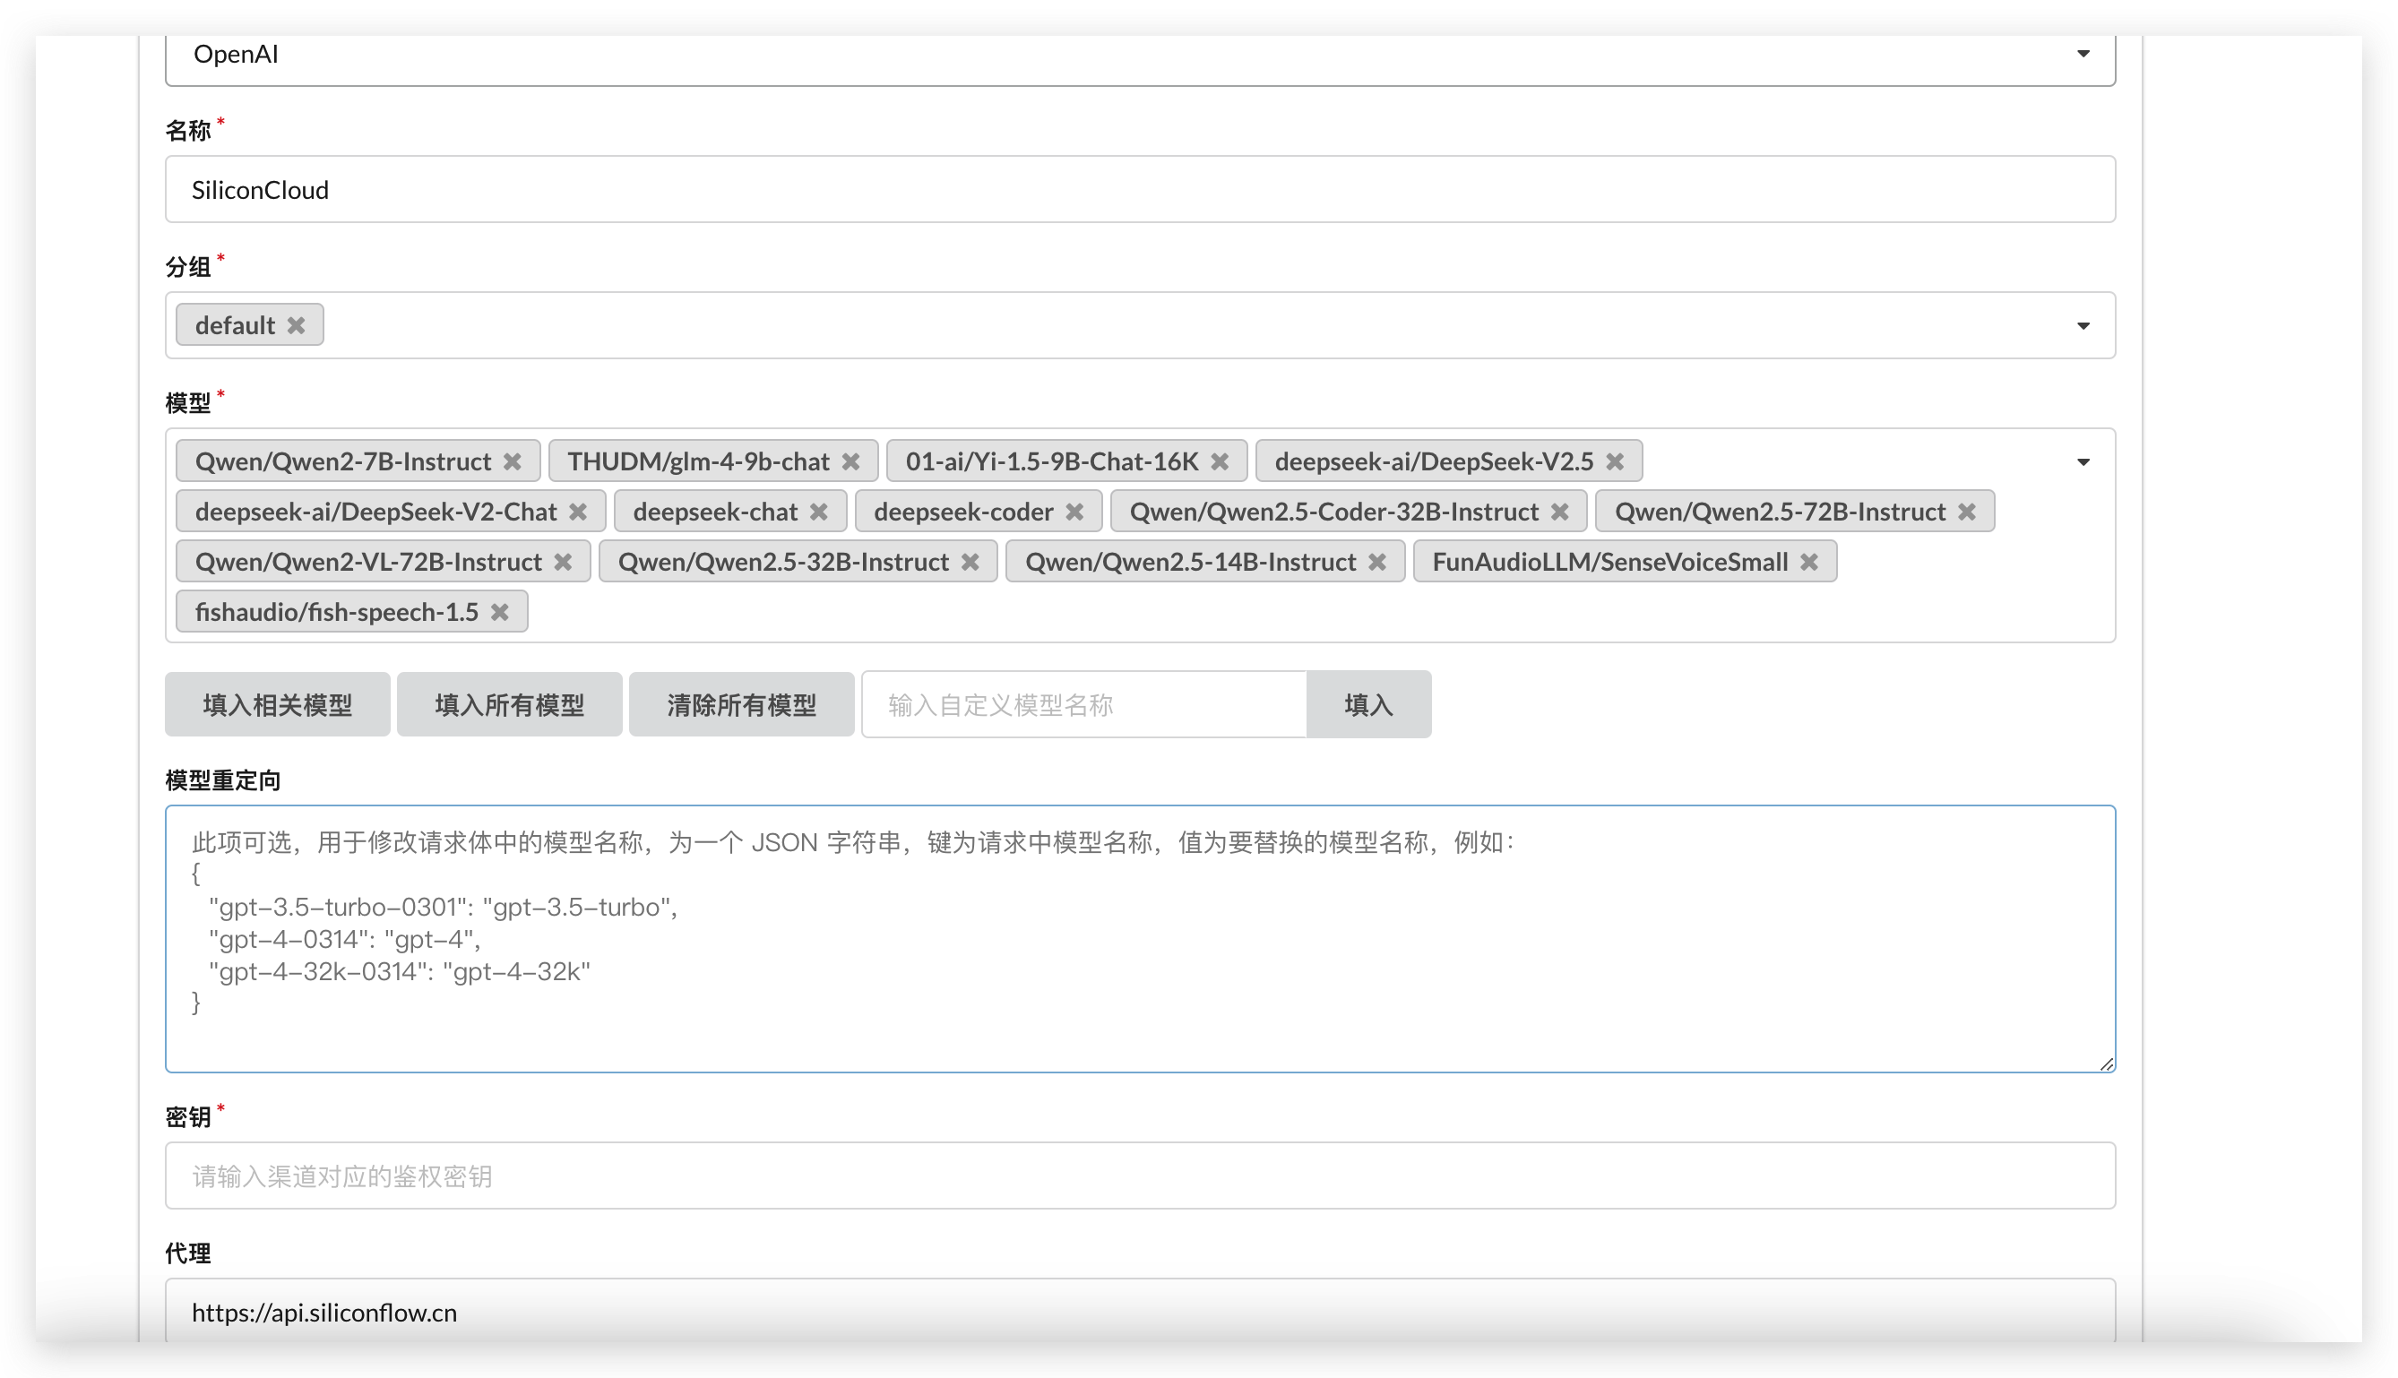
Task: Delete the deepseek-coder model tag
Action: click(x=1074, y=512)
